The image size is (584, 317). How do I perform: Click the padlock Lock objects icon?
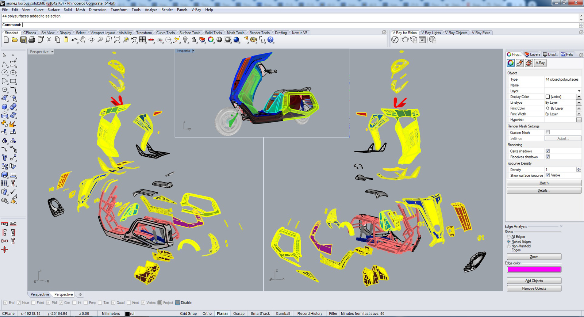[194, 40]
